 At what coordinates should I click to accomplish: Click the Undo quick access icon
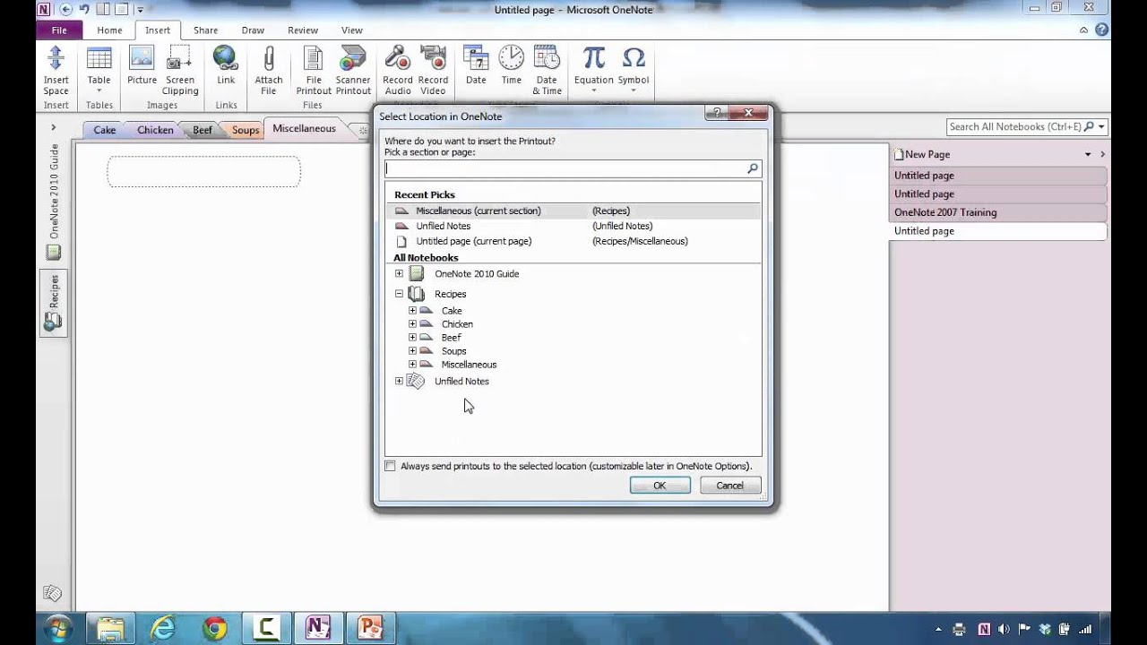click(84, 9)
